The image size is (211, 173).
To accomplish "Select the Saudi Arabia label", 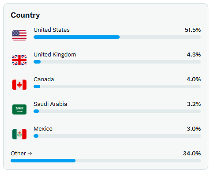I will pyautogui.click(x=50, y=104).
